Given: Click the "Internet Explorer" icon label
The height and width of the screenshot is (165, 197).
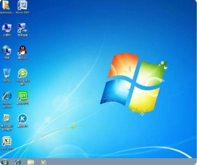Looking at the screenshot, I should coord(7,105).
